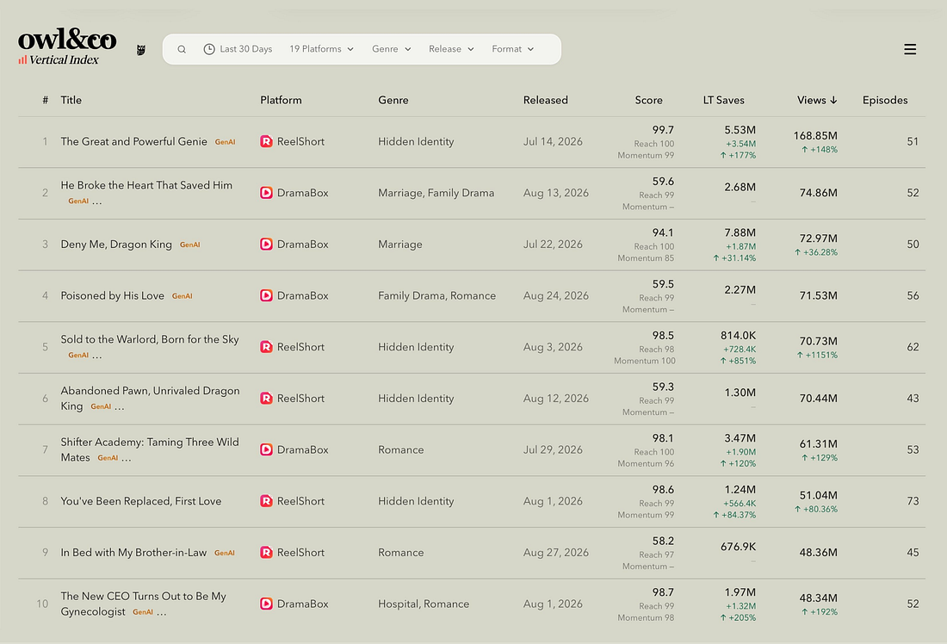Expand ellipsis after Shifter Academy title
Viewport: 947px width, 644px height.
[127, 459]
